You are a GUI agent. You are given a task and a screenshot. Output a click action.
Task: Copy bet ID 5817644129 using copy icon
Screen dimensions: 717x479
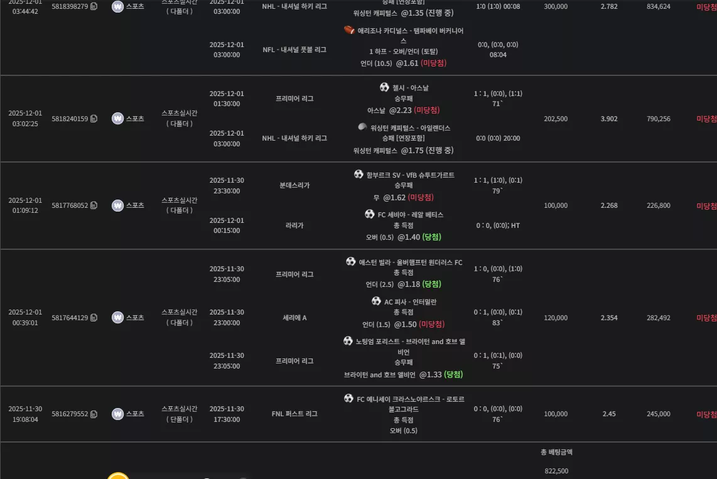[x=94, y=318]
